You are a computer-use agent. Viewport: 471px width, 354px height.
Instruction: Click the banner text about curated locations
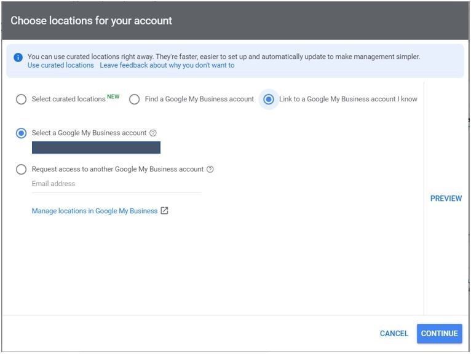(223, 57)
